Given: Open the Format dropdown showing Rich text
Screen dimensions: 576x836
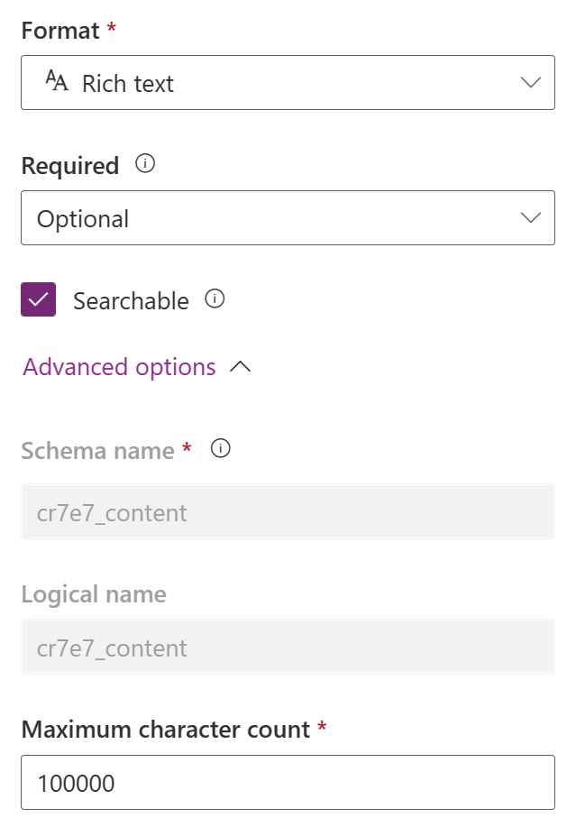Looking at the screenshot, I should coord(288,83).
